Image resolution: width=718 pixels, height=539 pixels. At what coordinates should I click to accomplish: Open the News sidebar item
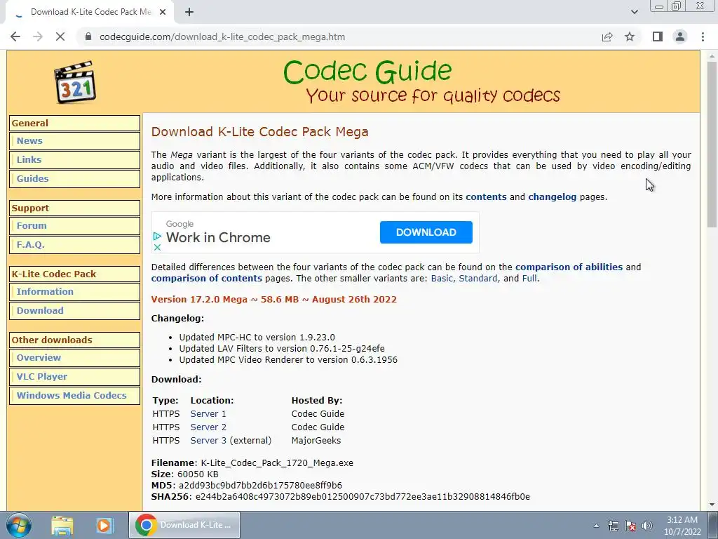point(74,141)
